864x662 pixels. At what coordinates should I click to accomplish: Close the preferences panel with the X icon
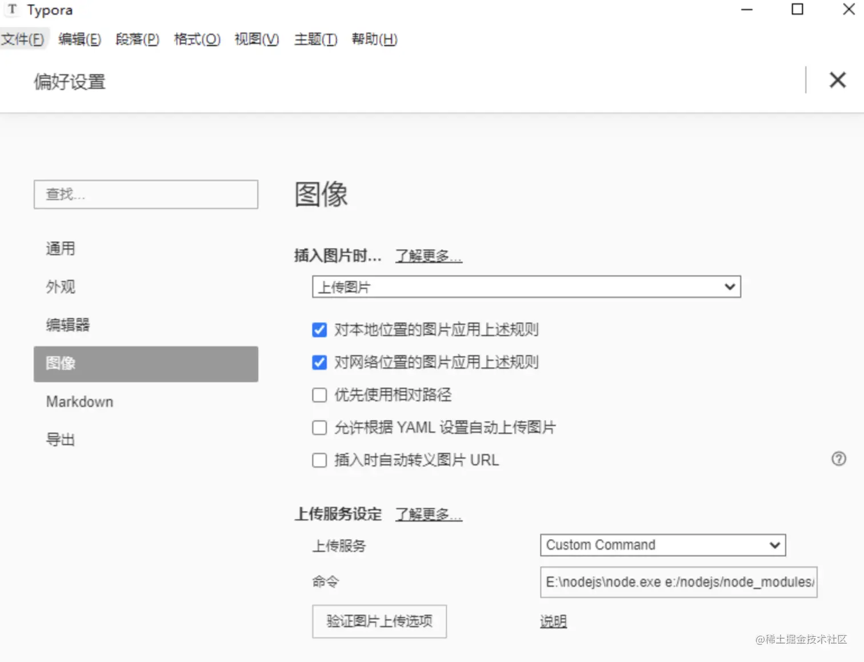837,80
